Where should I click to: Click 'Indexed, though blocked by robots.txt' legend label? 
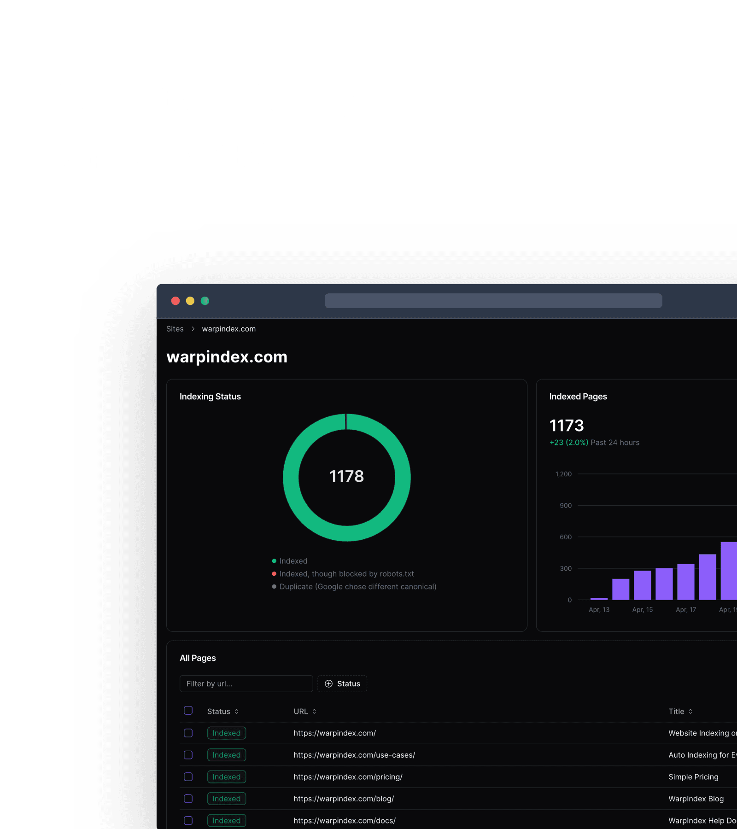347,574
